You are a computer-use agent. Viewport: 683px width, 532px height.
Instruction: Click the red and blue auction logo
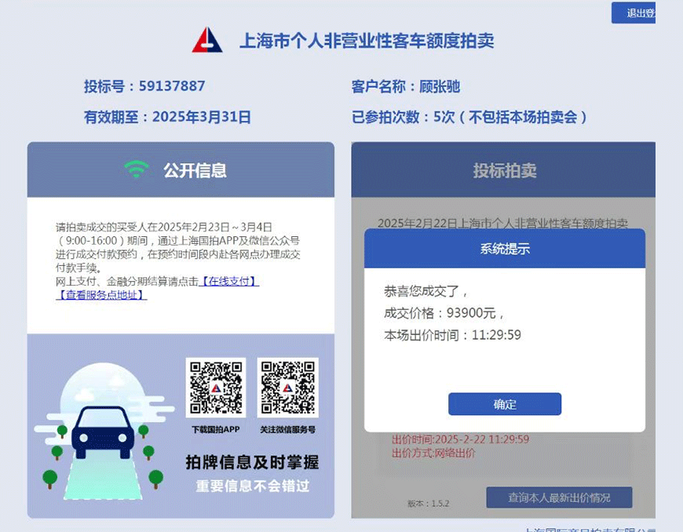pos(207,40)
